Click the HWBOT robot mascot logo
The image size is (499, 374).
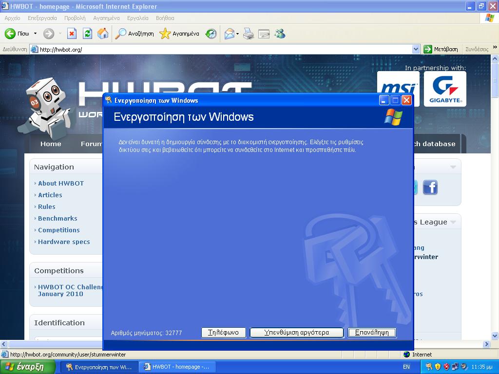pyautogui.click(x=45, y=109)
